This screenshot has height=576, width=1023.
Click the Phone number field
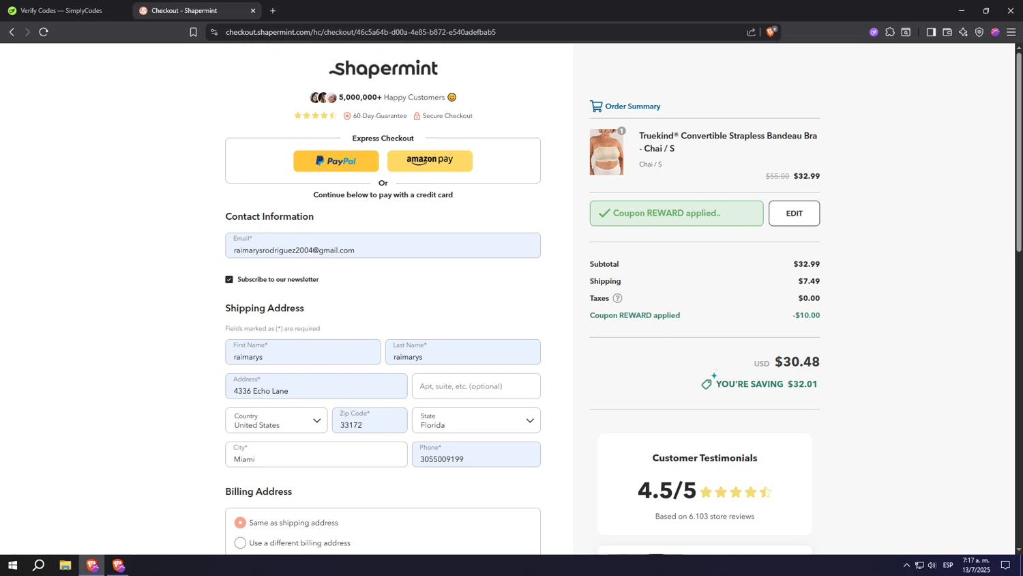(x=476, y=455)
